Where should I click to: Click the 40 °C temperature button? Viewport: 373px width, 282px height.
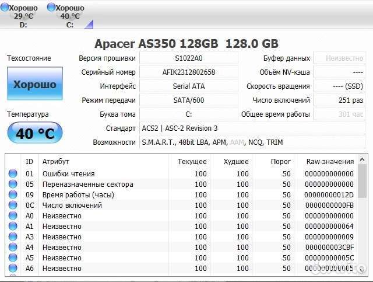tap(35, 133)
